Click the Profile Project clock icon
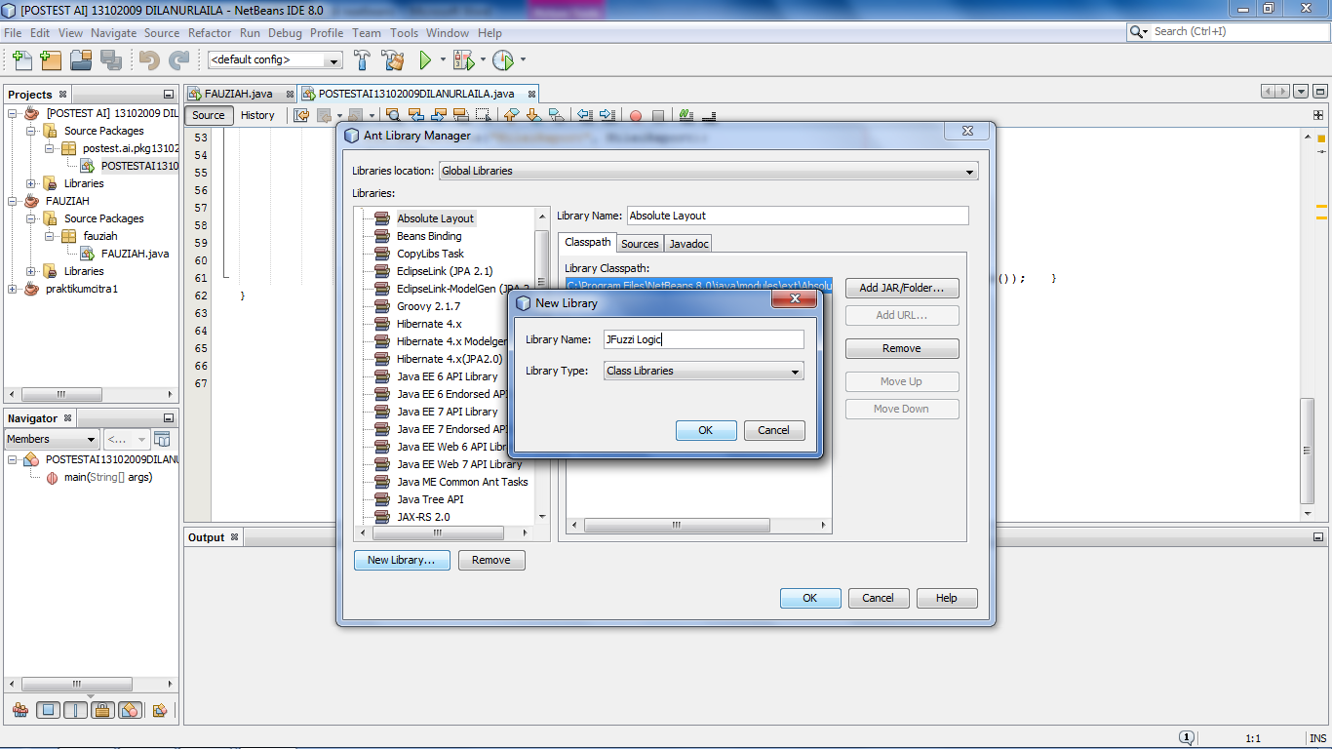The height and width of the screenshot is (749, 1332). click(x=503, y=60)
